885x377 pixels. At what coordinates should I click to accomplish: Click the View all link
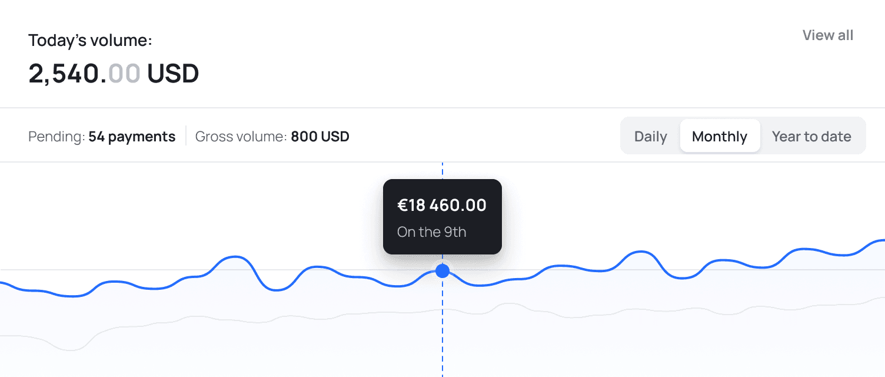point(827,35)
